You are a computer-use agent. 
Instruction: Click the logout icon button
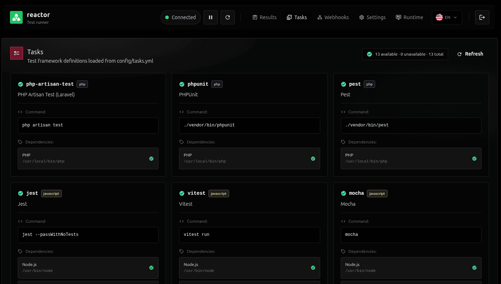(482, 17)
